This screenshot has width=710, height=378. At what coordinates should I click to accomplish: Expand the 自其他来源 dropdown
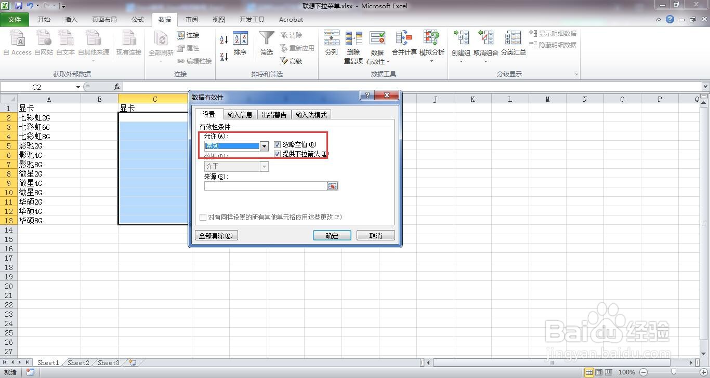[x=94, y=61]
